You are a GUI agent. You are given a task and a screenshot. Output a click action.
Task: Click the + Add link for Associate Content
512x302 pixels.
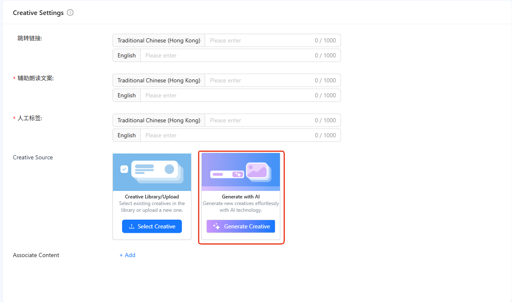(x=127, y=255)
